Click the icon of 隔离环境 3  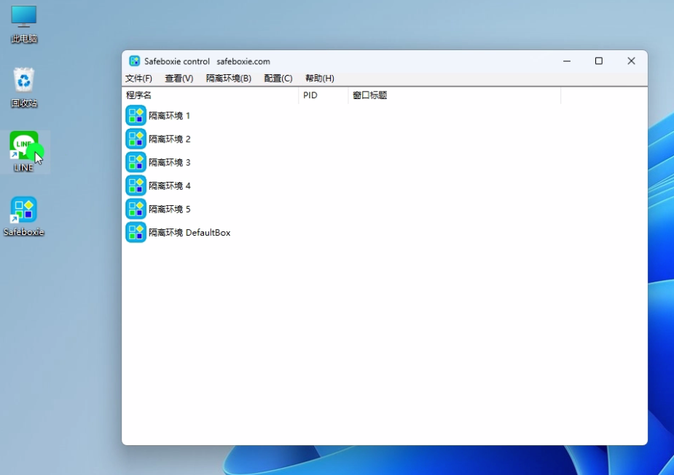click(136, 162)
